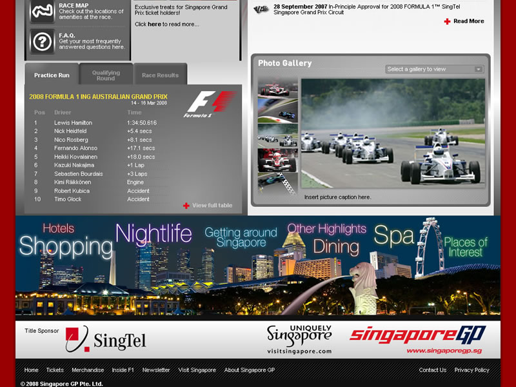Navigate to Tickets in the footer menu

coord(54,370)
